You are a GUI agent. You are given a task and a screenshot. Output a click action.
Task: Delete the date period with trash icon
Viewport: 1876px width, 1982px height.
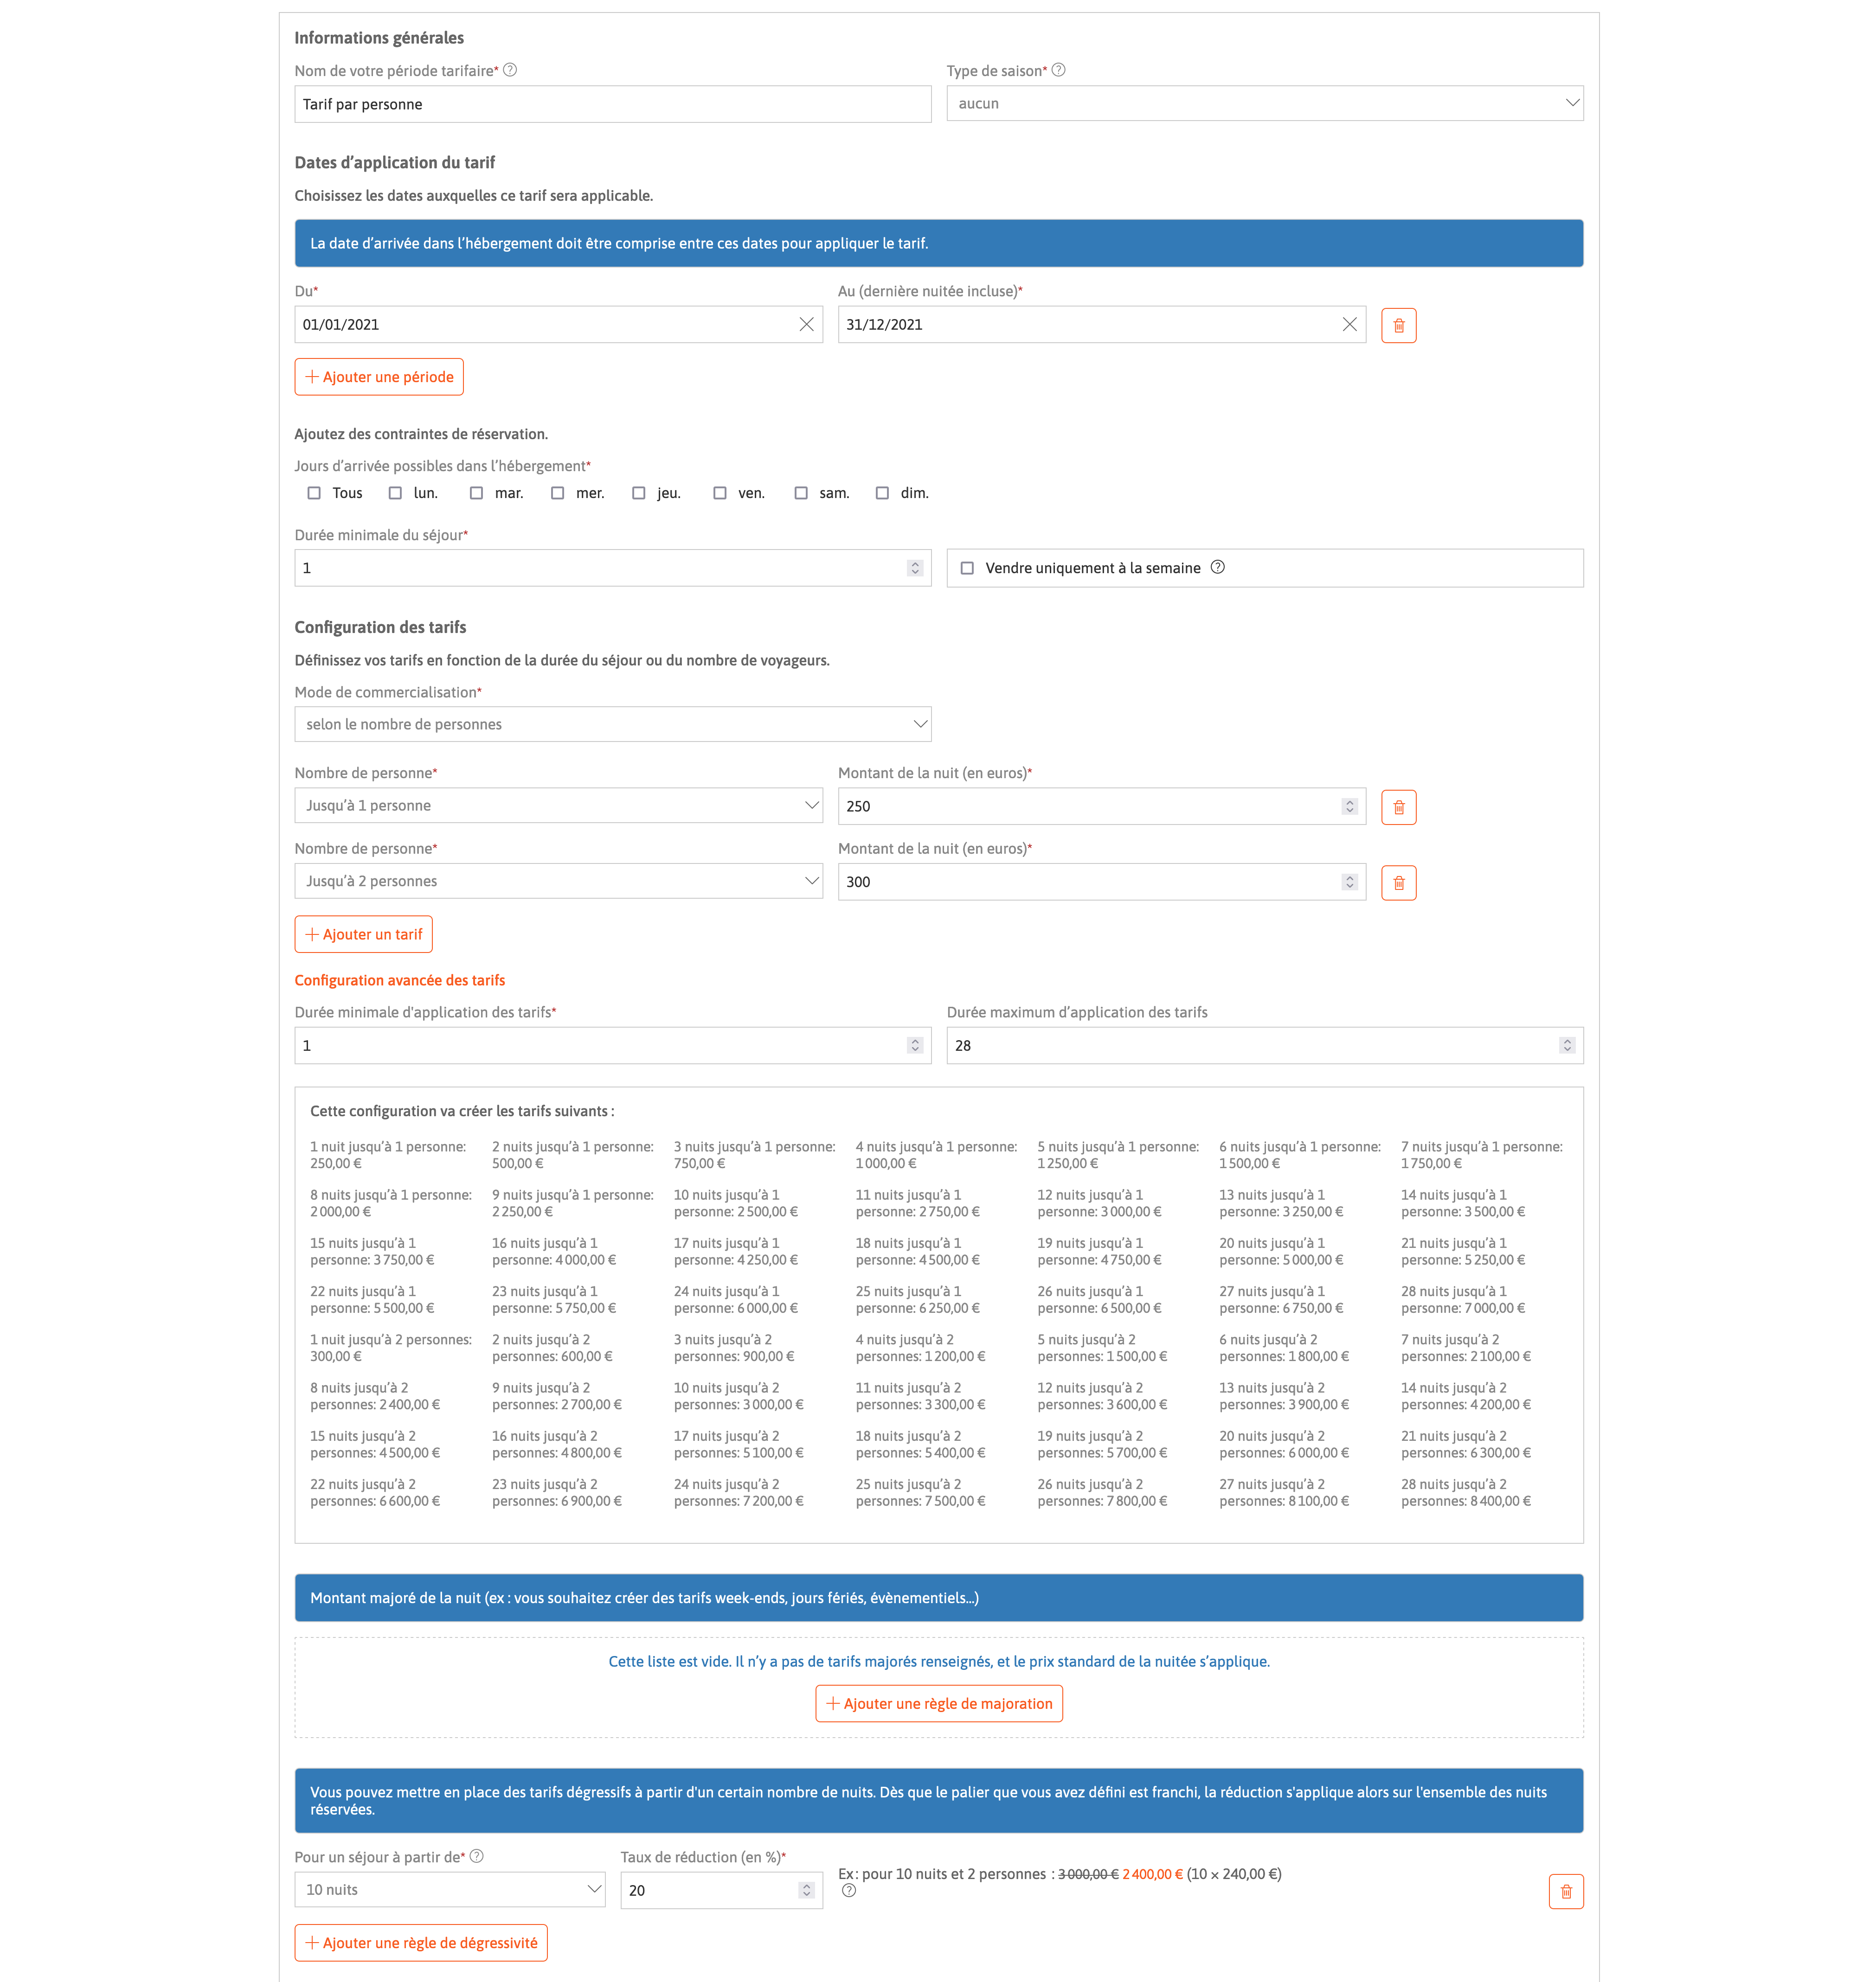coord(1398,326)
